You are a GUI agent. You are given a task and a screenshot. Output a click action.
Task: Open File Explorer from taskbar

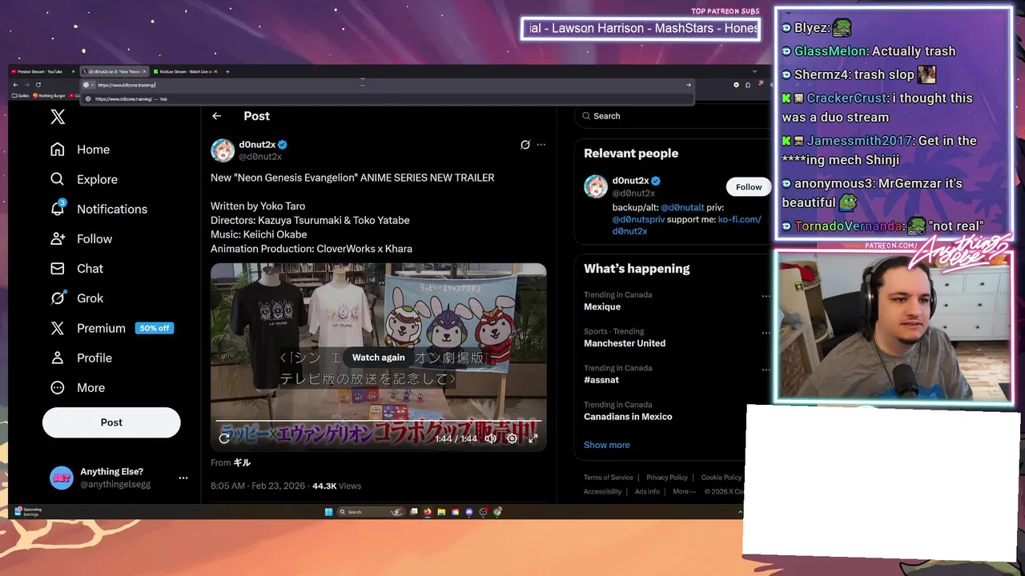(x=441, y=512)
